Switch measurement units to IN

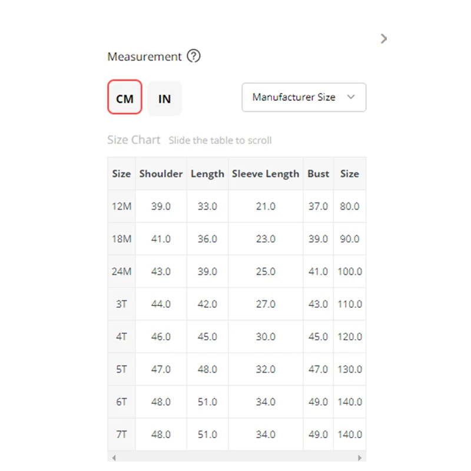tap(165, 98)
